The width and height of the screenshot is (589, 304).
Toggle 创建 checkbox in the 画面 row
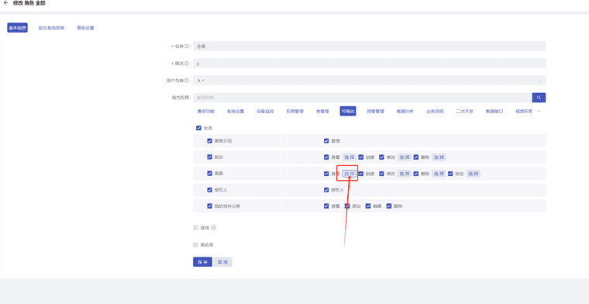point(360,174)
